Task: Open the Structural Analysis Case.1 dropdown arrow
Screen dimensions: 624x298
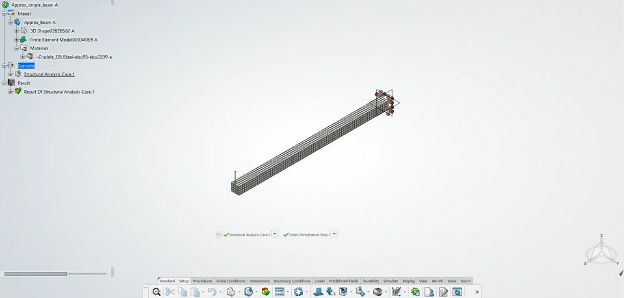Action: pos(274,234)
